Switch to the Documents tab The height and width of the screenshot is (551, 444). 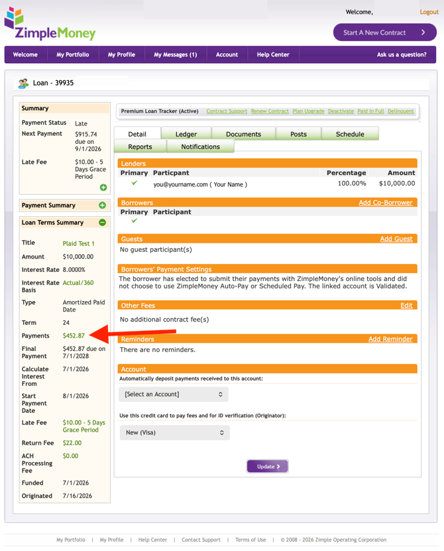tap(243, 134)
